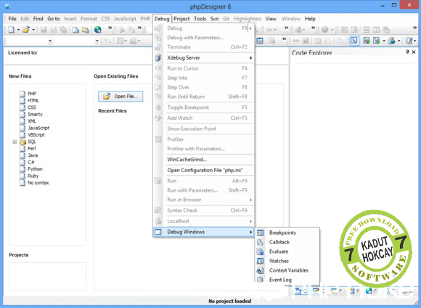Image resolution: width=421 pixels, height=308 pixels.
Task: Click the grayed Save floppy disk icon
Action: pyautogui.click(x=44, y=30)
